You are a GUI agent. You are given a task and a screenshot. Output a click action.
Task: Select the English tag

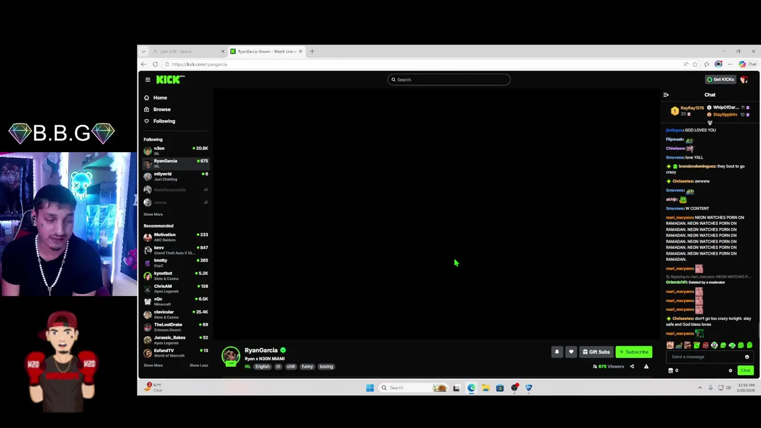coord(262,367)
